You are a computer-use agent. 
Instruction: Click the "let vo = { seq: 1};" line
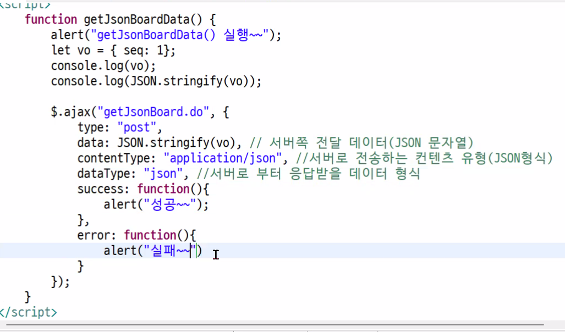113,51
